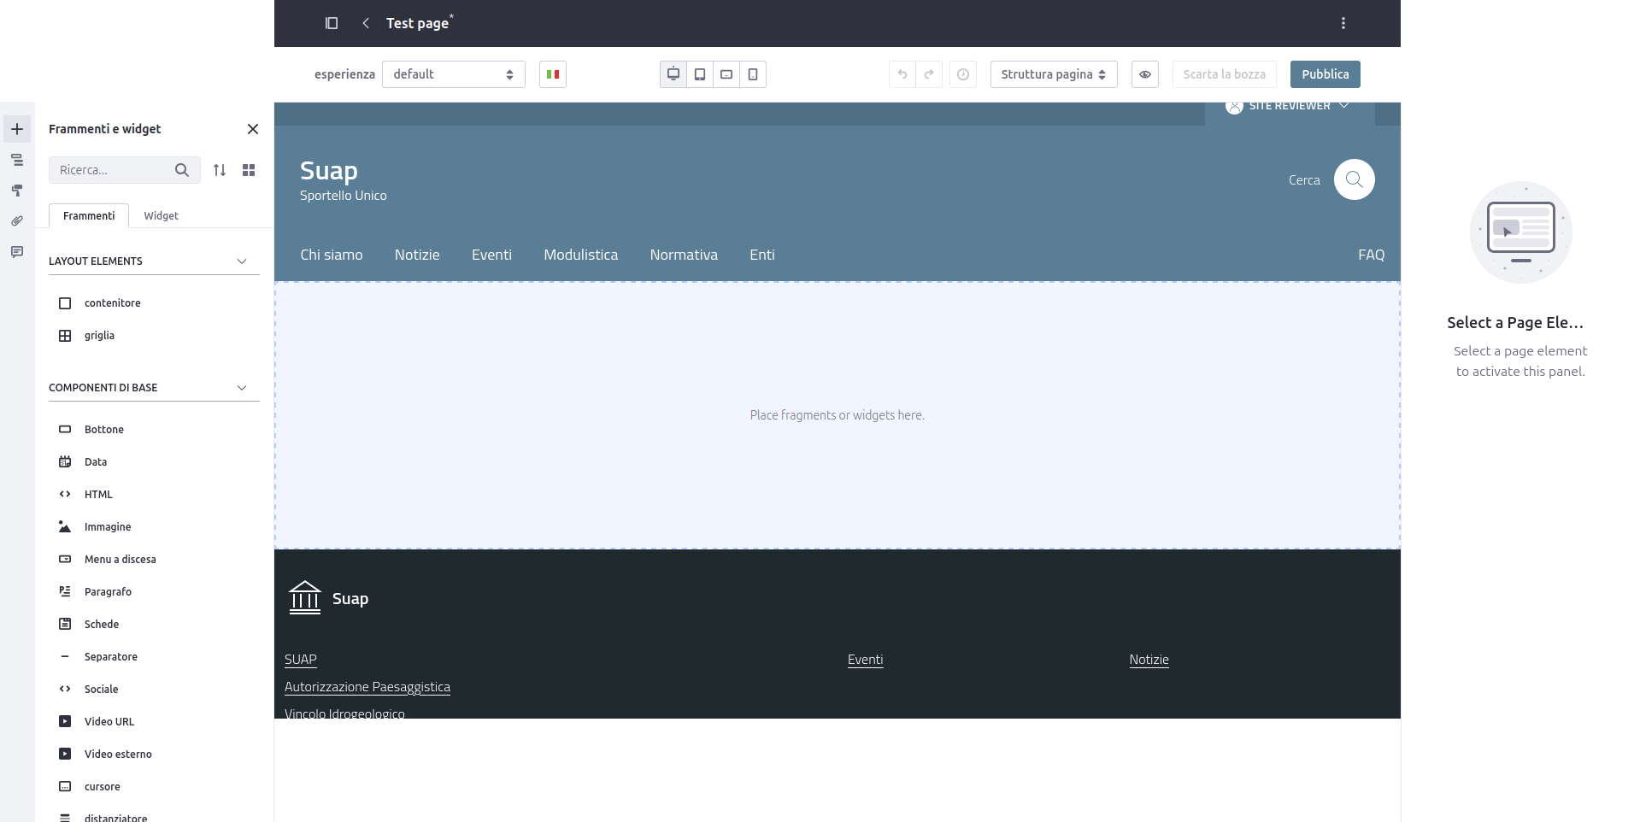Click the site search magnifier circle
1640x822 pixels.
point(1354,179)
